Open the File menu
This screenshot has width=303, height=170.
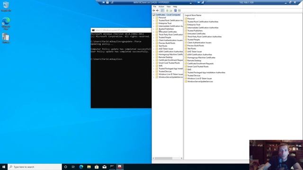point(155,7)
